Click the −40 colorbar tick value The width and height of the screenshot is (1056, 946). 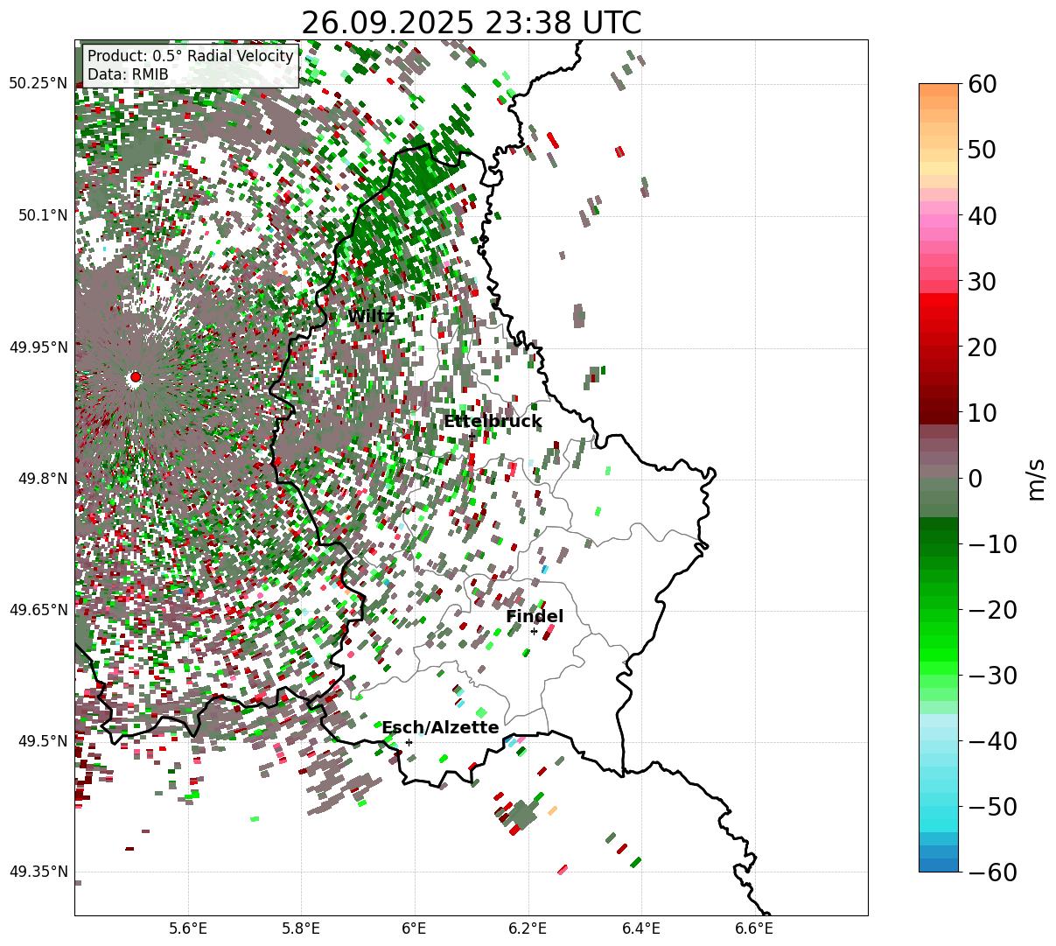click(x=992, y=740)
